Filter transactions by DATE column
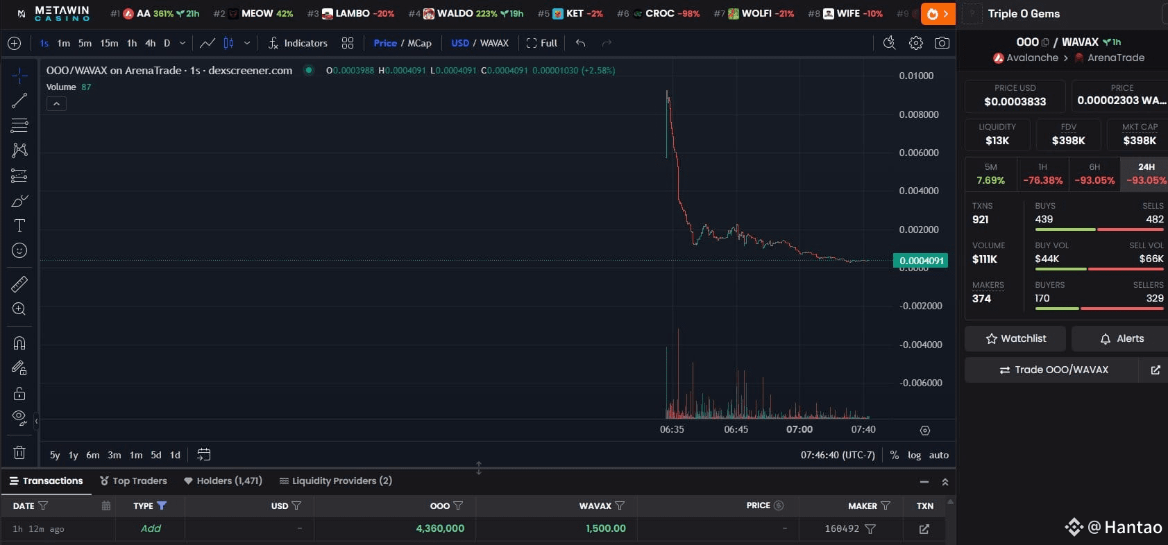The height and width of the screenshot is (545, 1168). point(43,505)
